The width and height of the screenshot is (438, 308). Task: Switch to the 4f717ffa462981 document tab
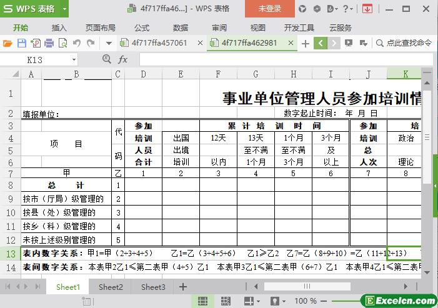click(x=249, y=43)
